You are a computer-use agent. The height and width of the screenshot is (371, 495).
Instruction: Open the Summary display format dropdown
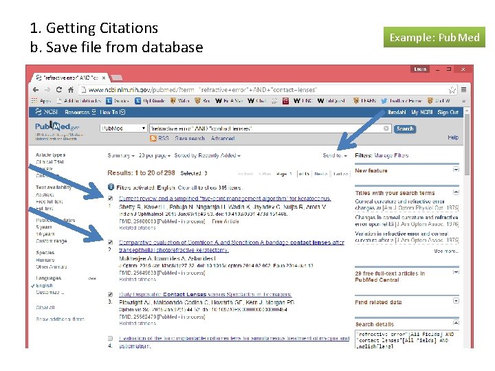coord(121,155)
